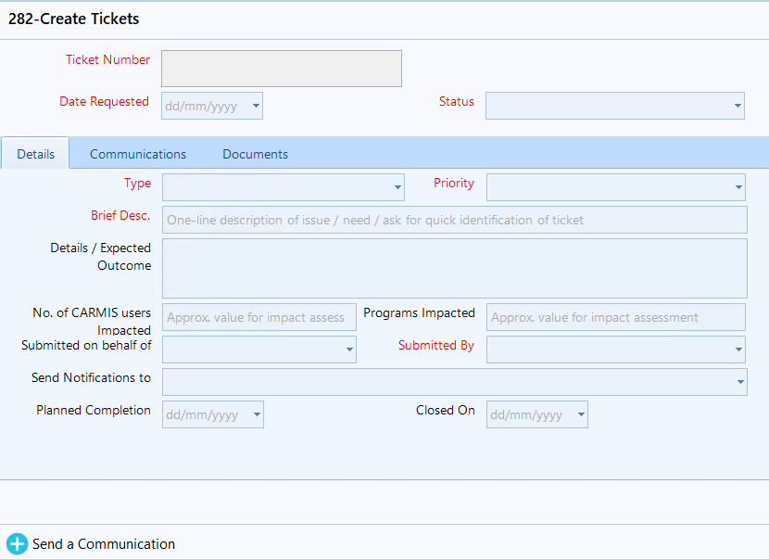Click the Status label
This screenshot has width=769, height=560.
(457, 101)
